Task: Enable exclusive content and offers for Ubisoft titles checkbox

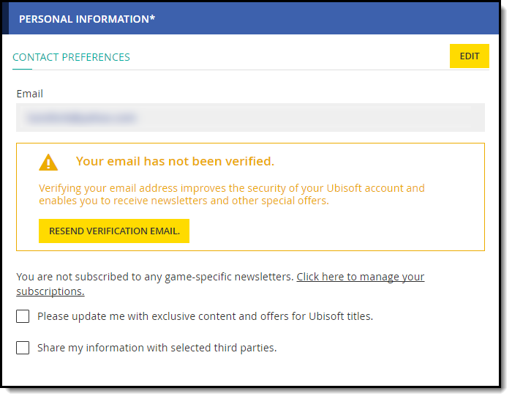Action: click(x=23, y=316)
